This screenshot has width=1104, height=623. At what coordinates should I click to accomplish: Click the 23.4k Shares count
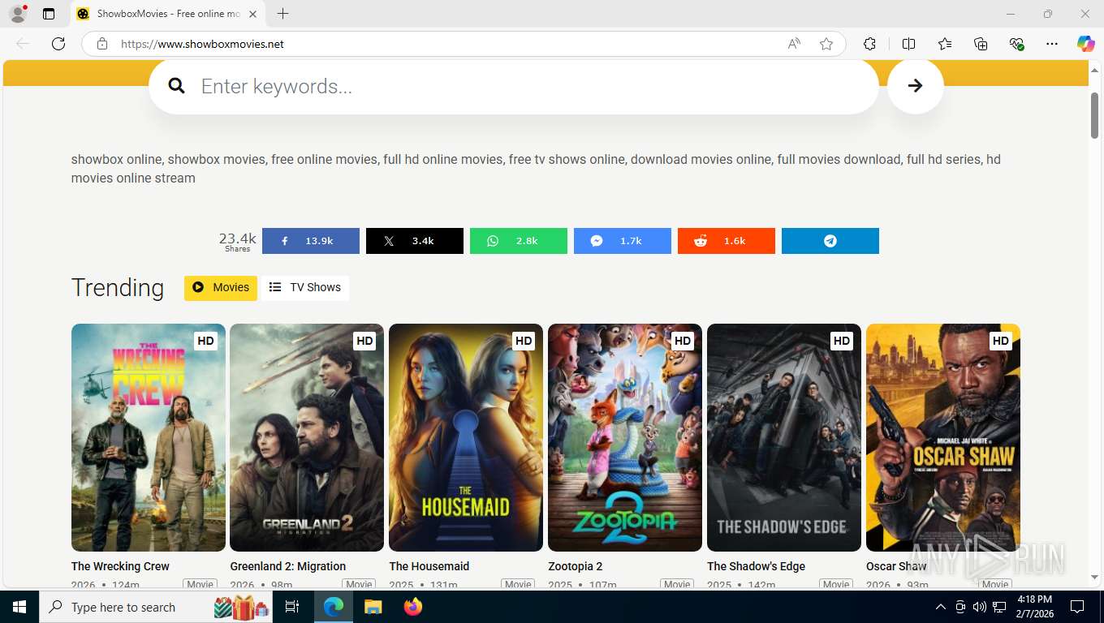(237, 241)
